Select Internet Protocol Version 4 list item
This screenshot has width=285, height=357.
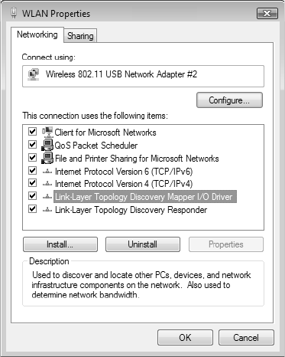(x=124, y=184)
